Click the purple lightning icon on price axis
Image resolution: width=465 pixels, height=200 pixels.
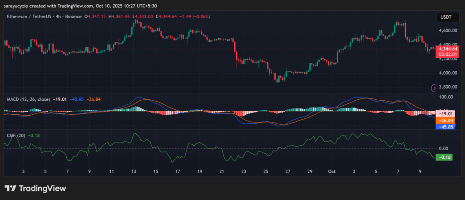pyautogui.click(x=434, y=87)
